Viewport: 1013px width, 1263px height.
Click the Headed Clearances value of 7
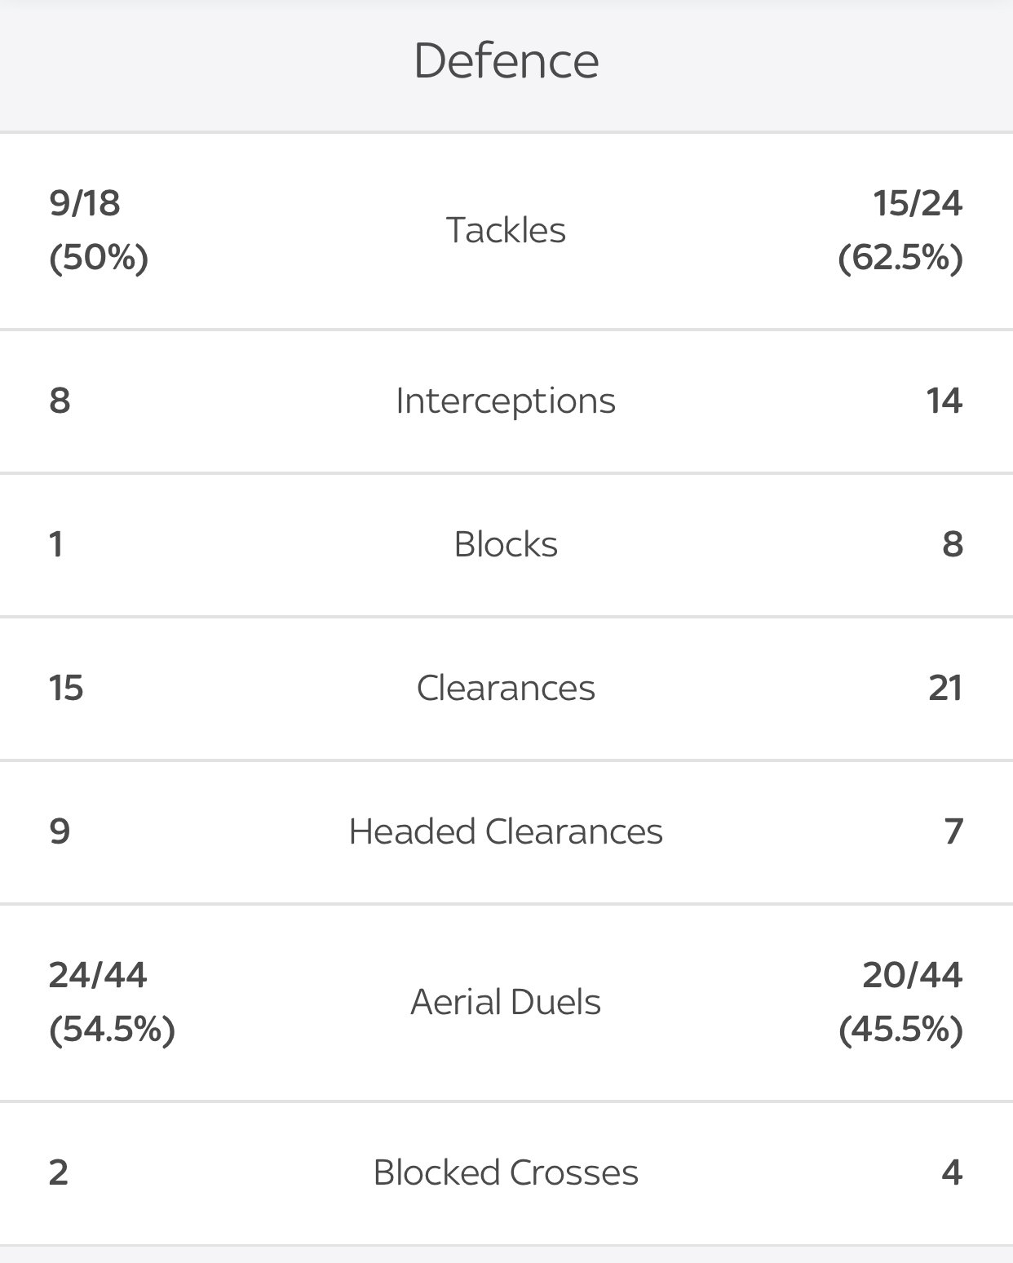pos(953,831)
